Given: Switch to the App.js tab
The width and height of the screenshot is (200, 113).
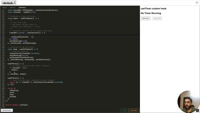Looking at the screenshot, I should [5, 8].
